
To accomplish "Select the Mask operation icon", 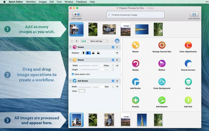I will click(188, 82).
